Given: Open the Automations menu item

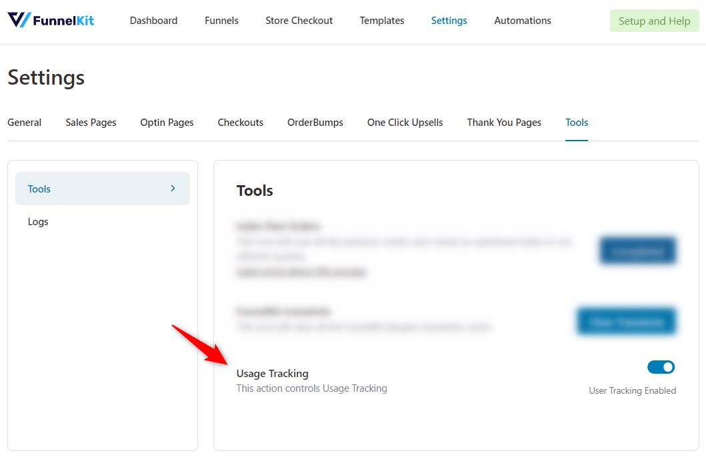Looking at the screenshot, I should point(522,21).
